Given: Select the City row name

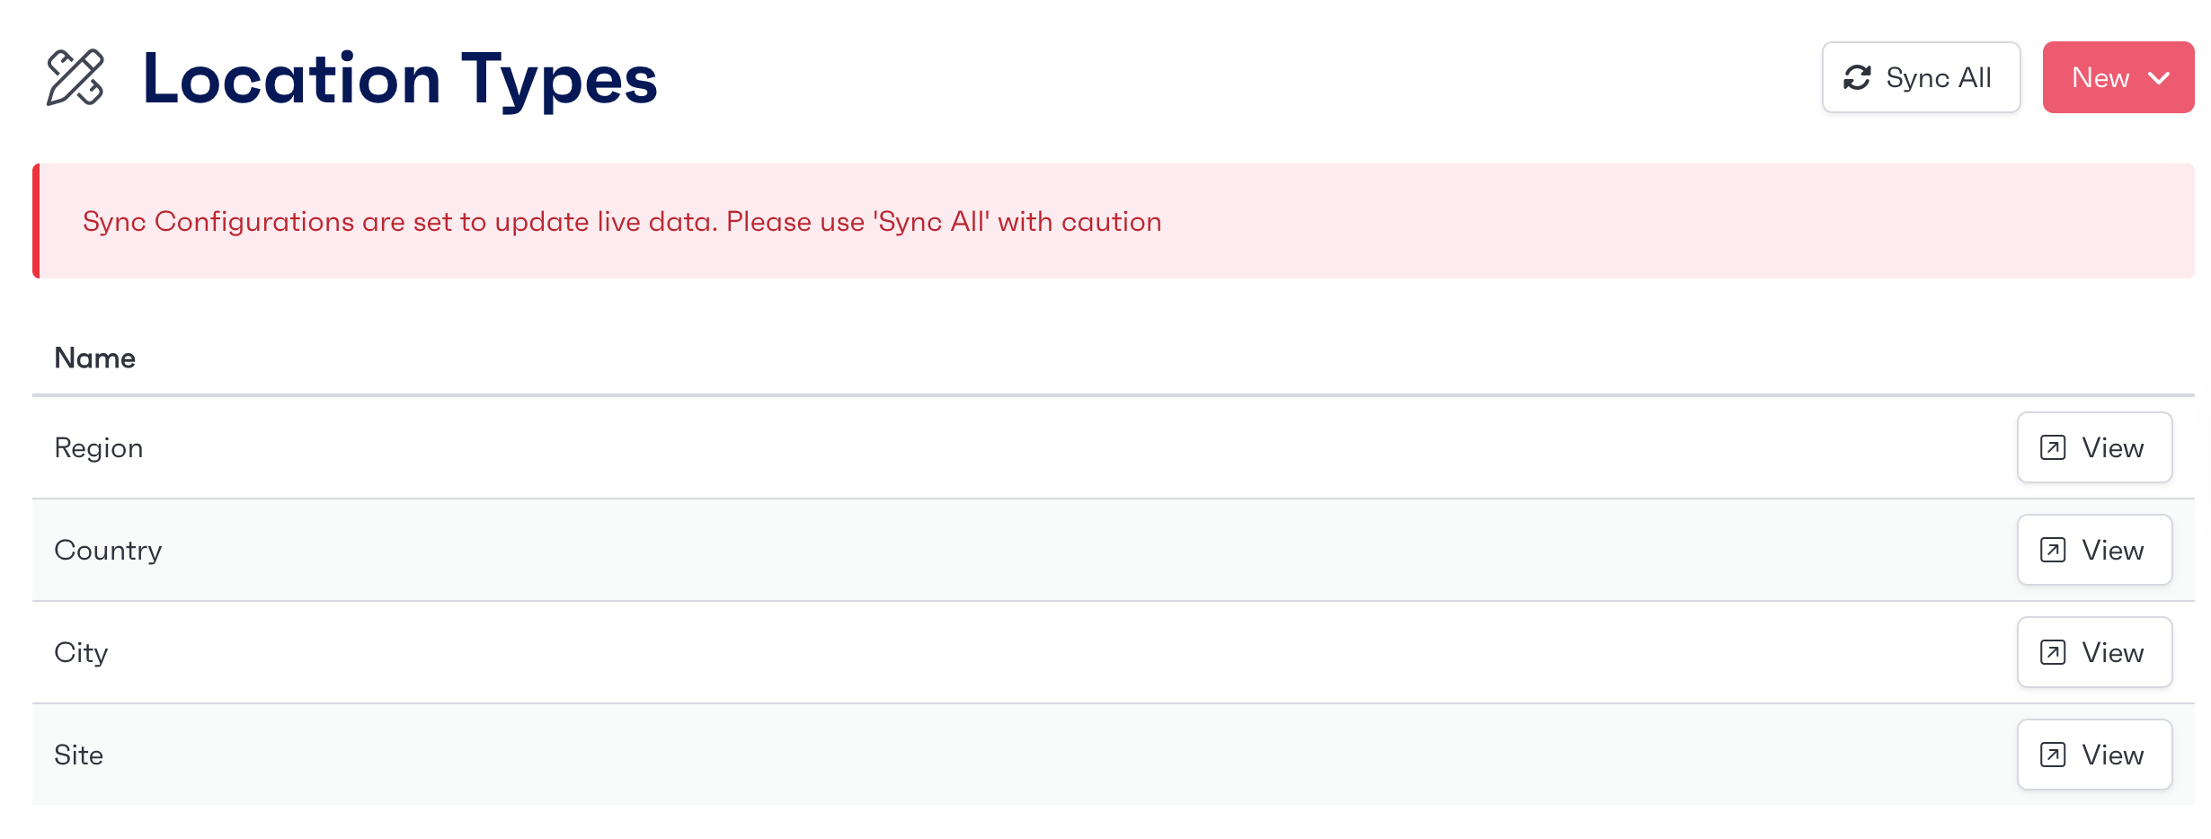Looking at the screenshot, I should [81, 653].
